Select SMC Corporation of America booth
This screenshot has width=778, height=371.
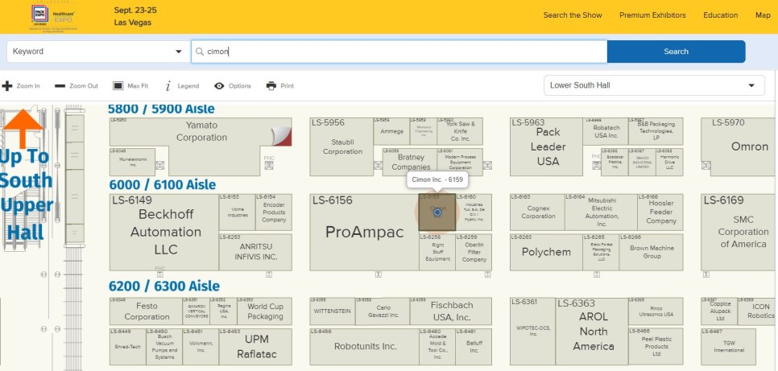[739, 232]
